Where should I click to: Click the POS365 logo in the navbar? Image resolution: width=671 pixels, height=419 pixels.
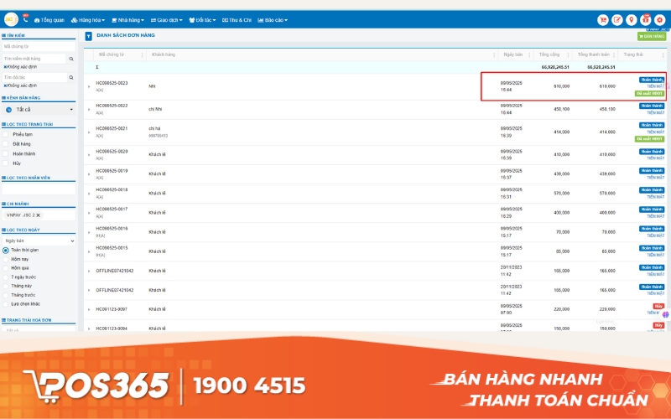[x=11, y=19]
